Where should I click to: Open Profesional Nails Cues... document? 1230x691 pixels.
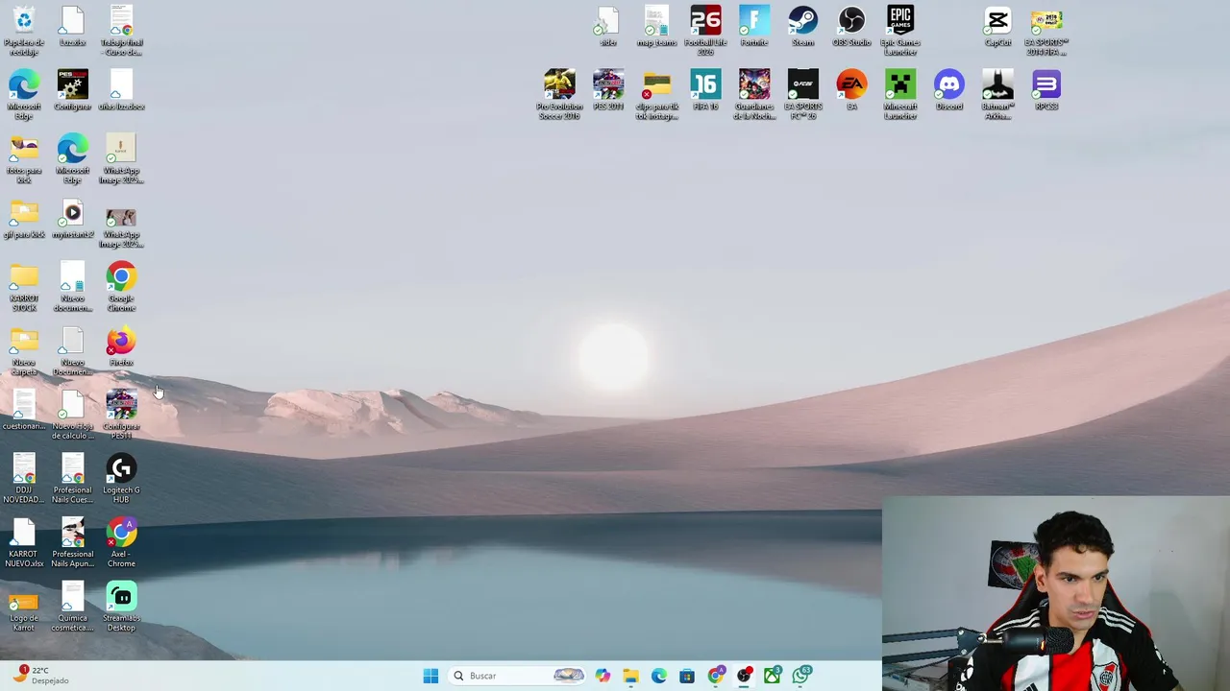(x=72, y=479)
